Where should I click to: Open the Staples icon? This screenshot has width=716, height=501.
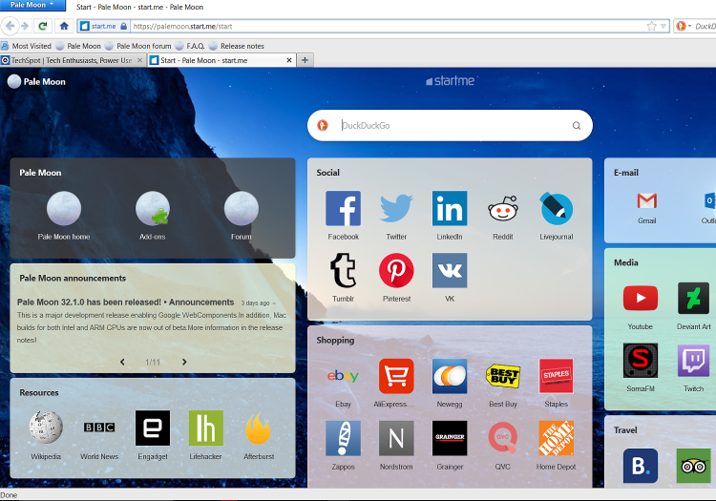(x=557, y=376)
